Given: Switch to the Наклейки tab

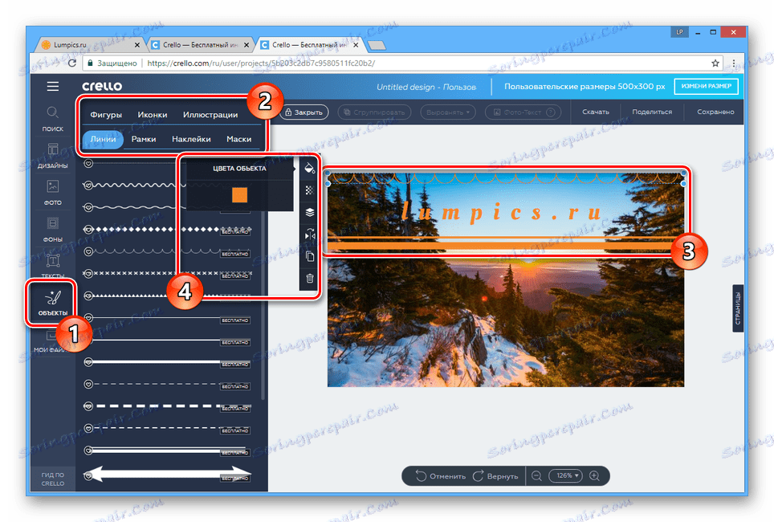Looking at the screenshot, I should [x=191, y=139].
